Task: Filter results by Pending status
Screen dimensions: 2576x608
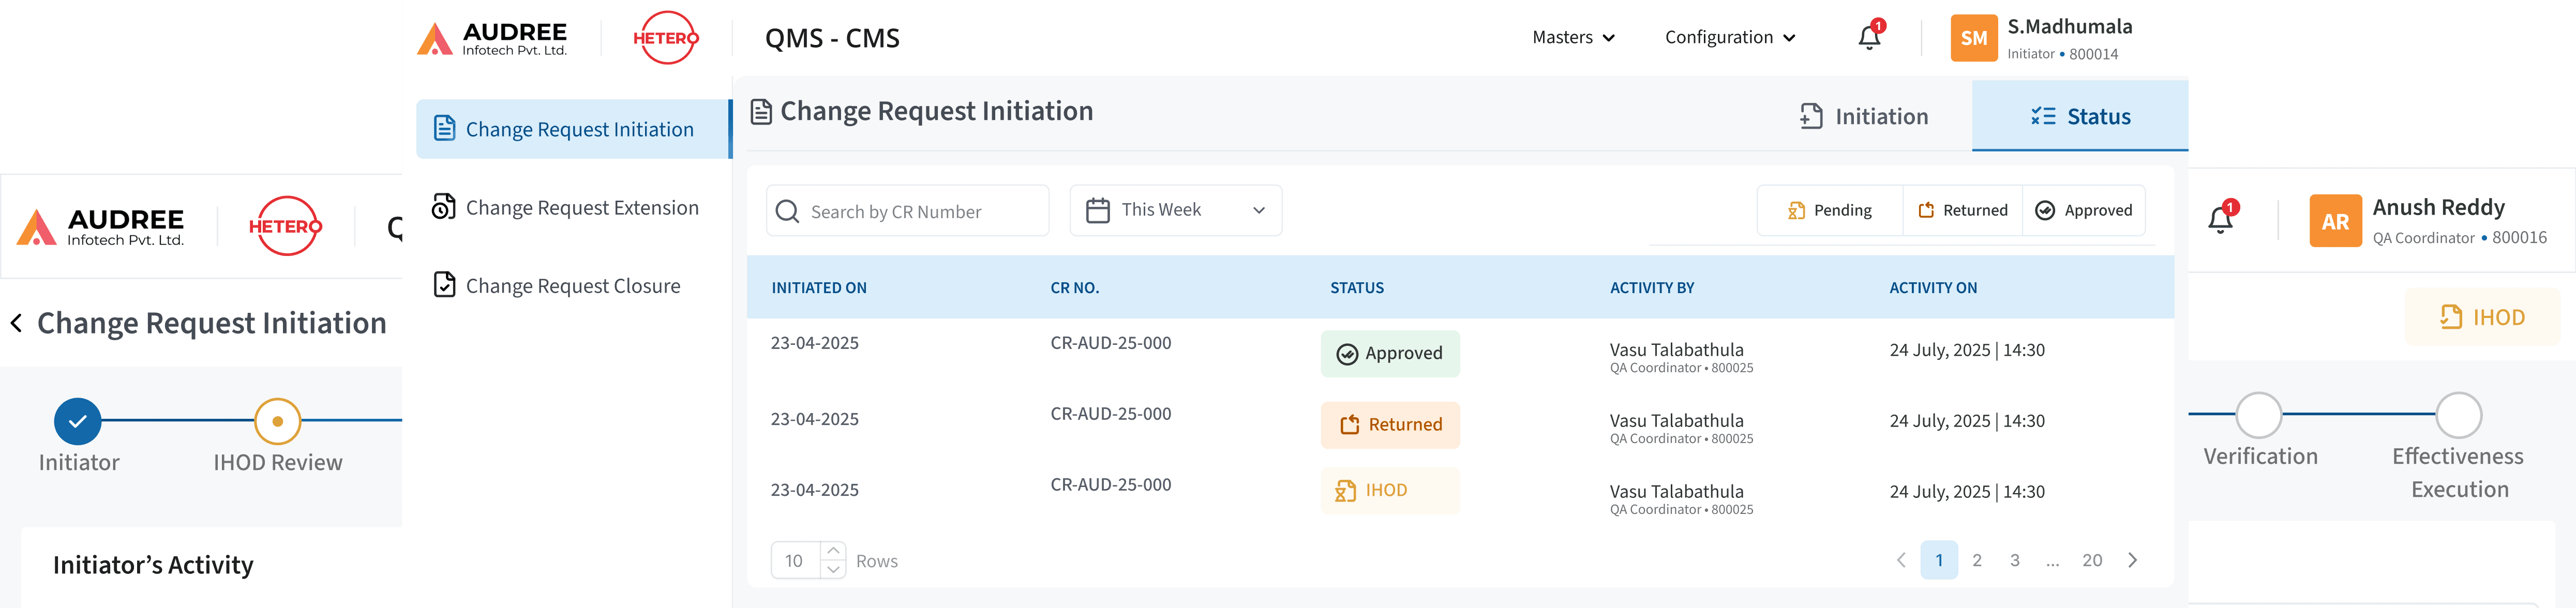Action: [x=1830, y=210]
